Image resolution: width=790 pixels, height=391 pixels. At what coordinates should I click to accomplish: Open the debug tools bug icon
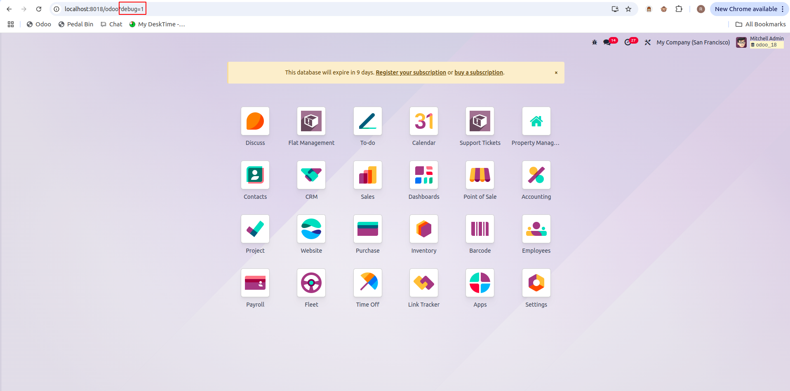click(595, 42)
